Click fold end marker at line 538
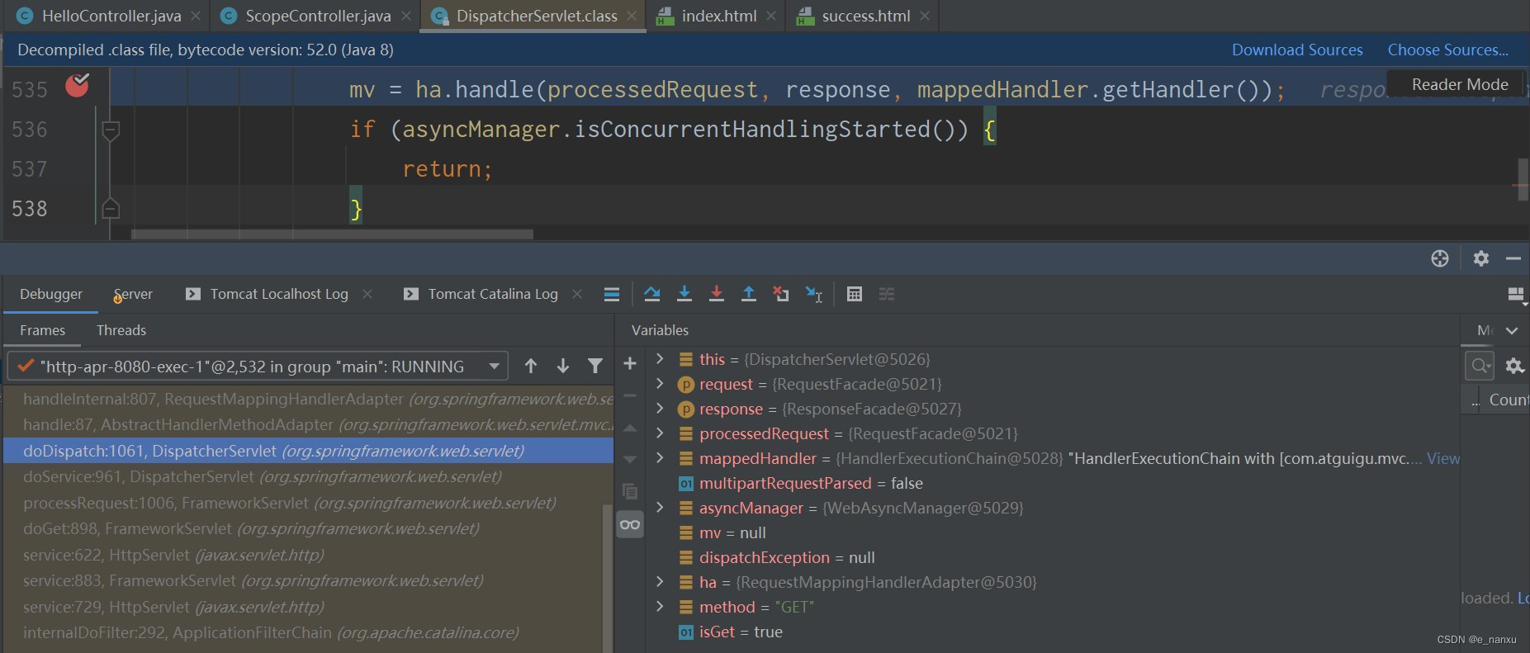The image size is (1530, 653). [111, 208]
